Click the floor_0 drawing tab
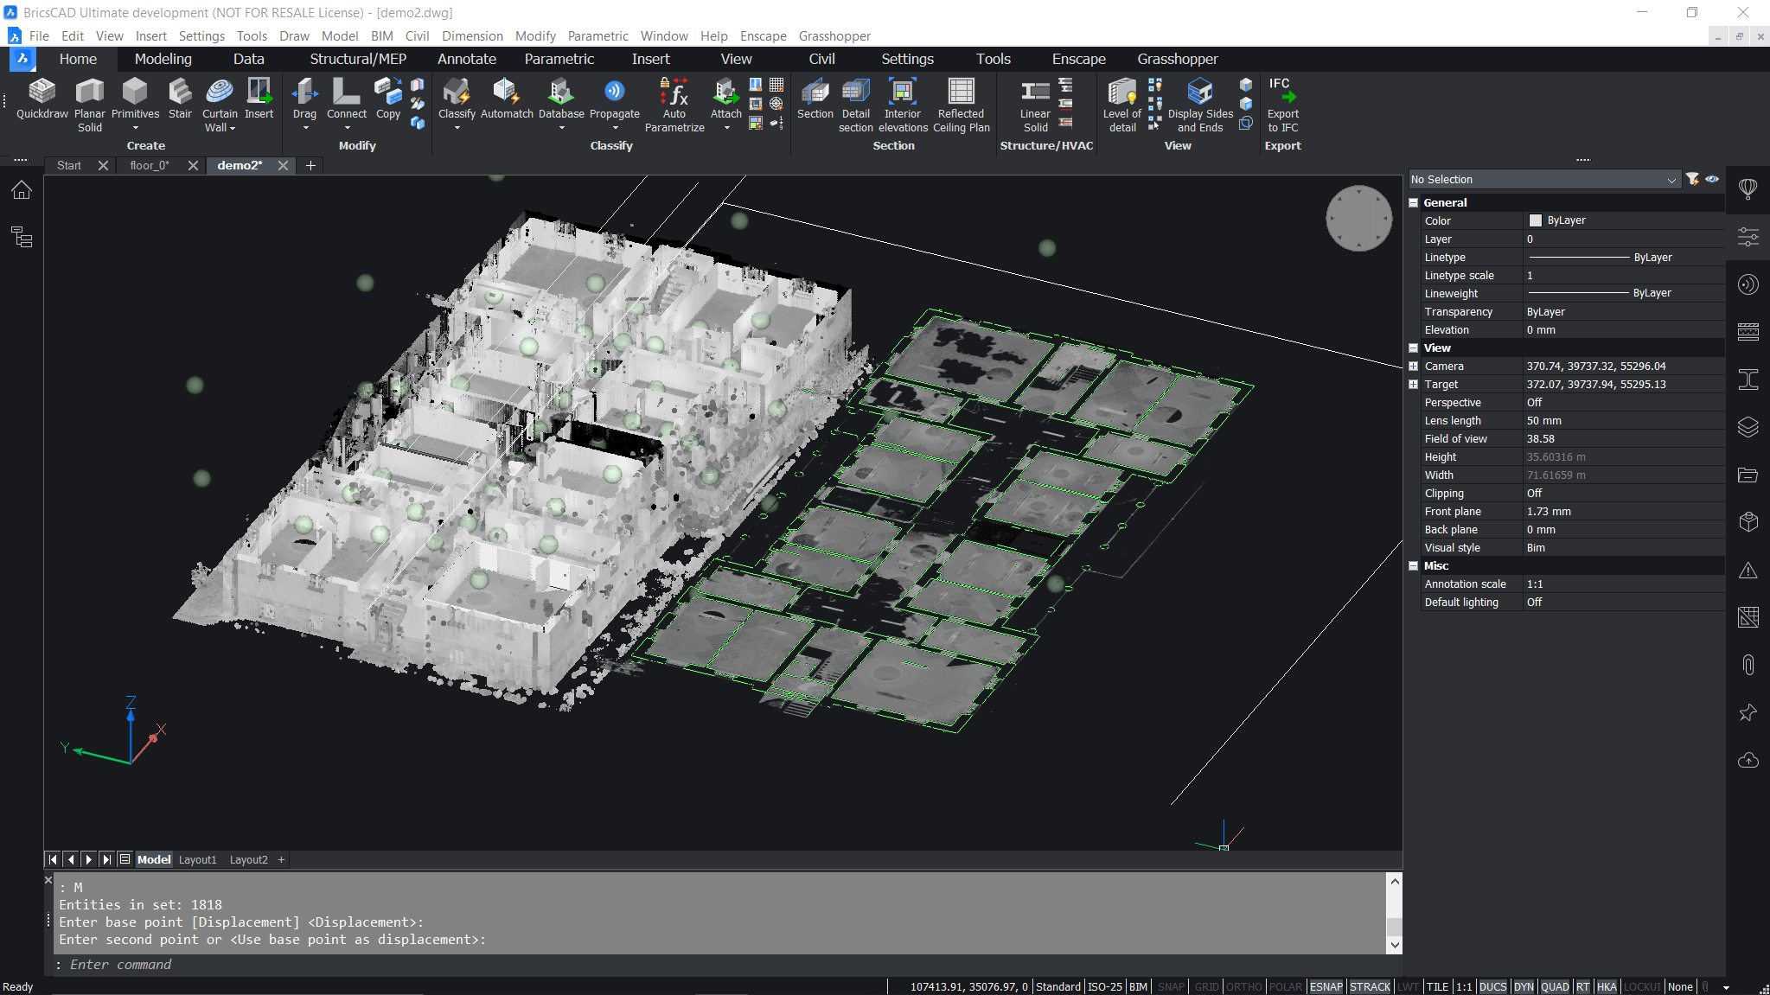1770x995 pixels. (149, 165)
